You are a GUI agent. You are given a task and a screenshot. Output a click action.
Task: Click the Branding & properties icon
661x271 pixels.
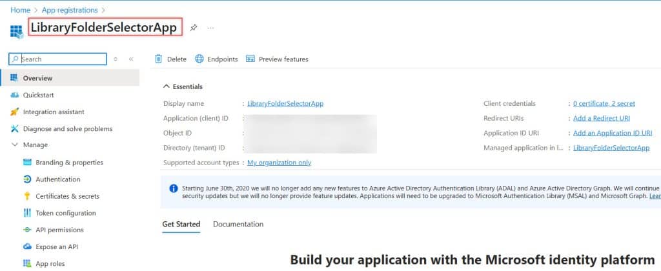pyautogui.click(x=27, y=162)
